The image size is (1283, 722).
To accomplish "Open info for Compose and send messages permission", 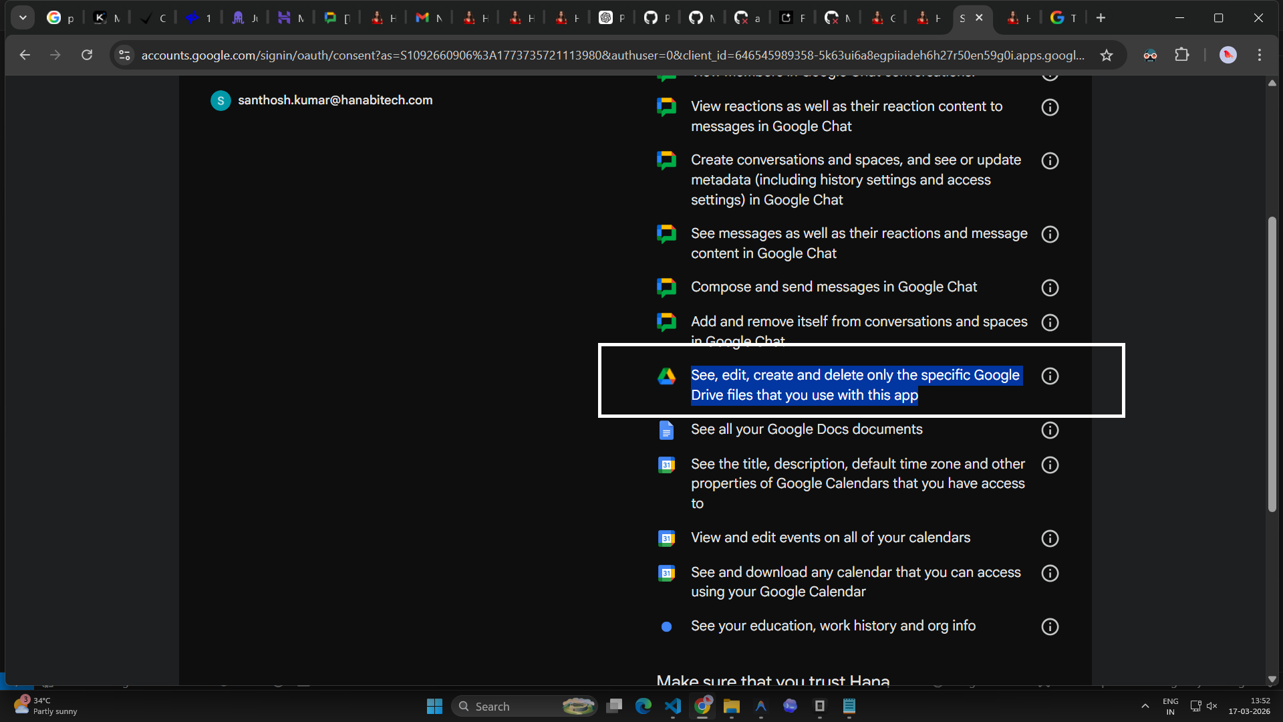I will (1050, 288).
